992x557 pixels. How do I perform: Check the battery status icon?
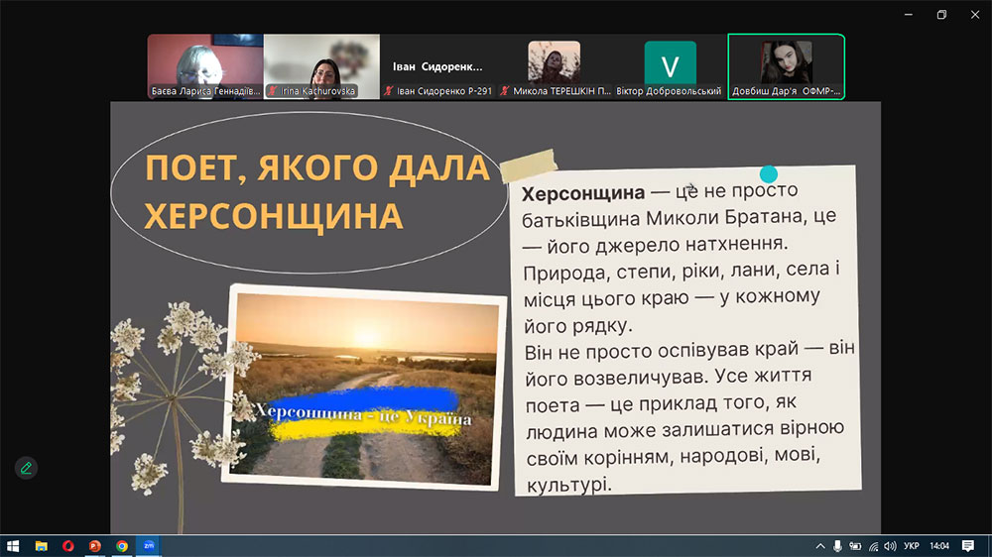855,546
